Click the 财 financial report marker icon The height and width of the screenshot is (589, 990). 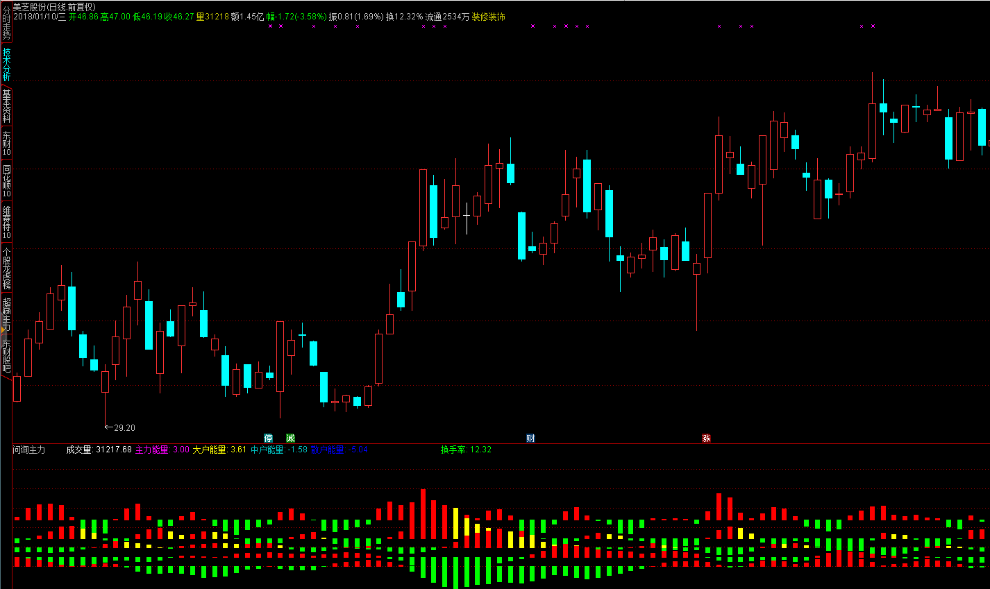[530, 438]
